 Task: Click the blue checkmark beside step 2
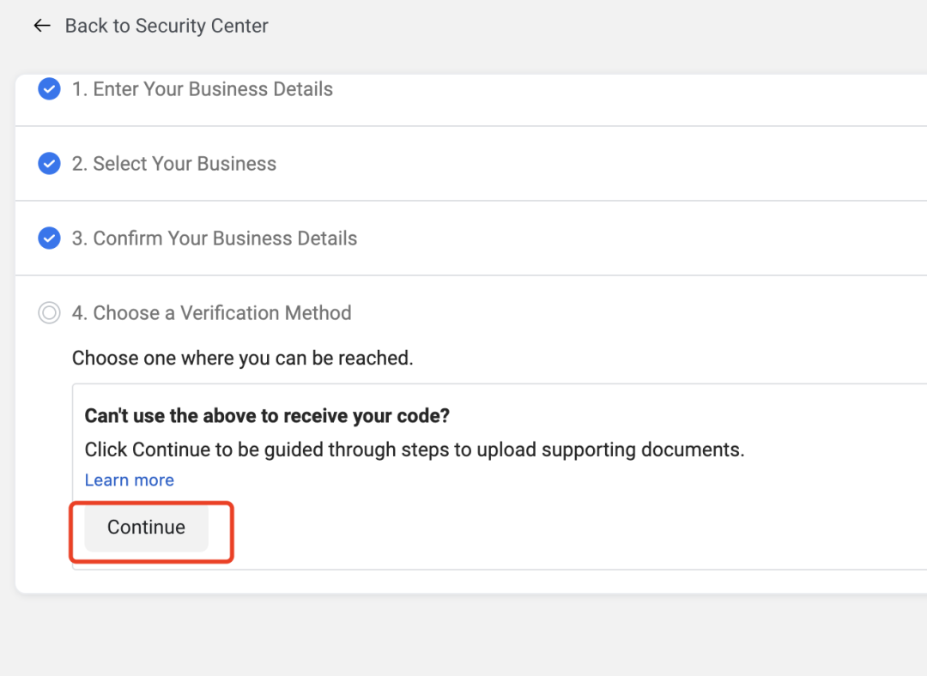pos(49,164)
